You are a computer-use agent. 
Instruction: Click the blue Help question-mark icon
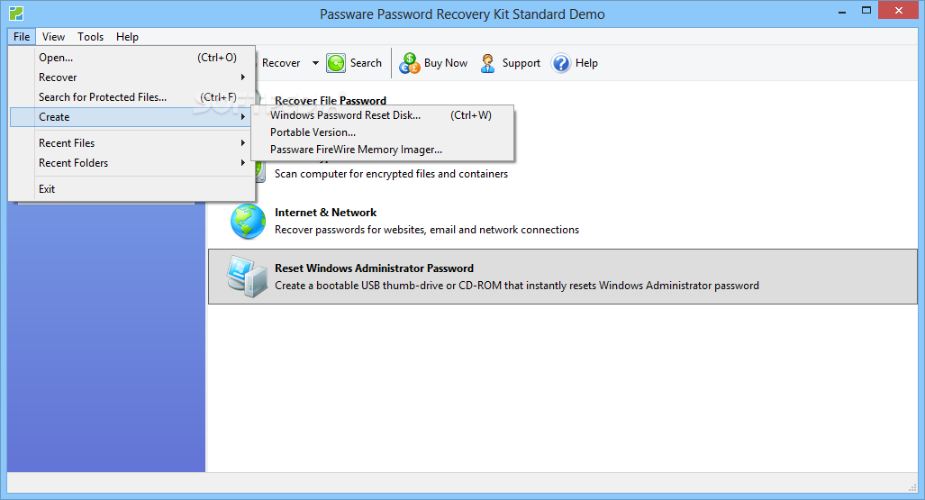560,63
